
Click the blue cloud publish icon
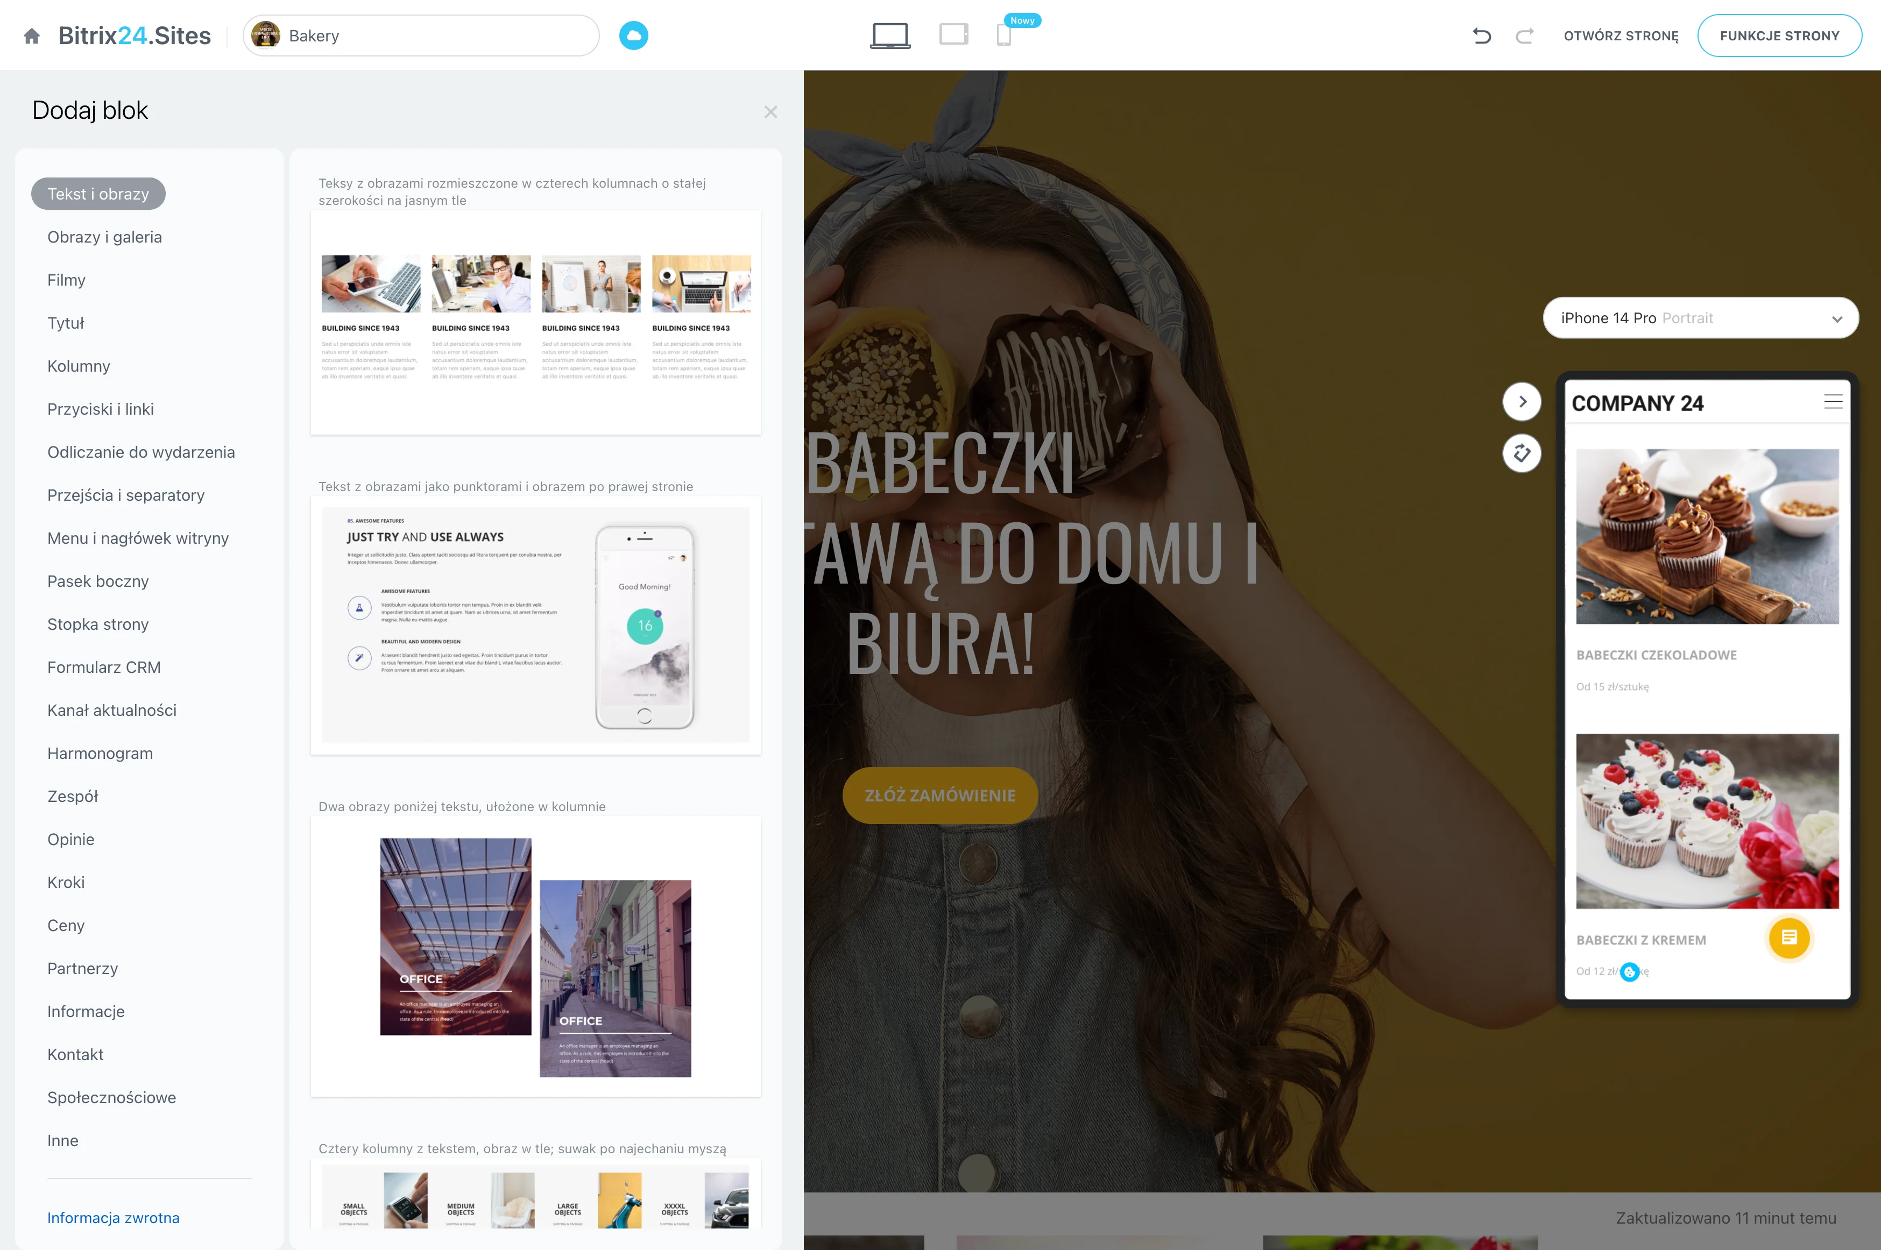click(x=633, y=36)
